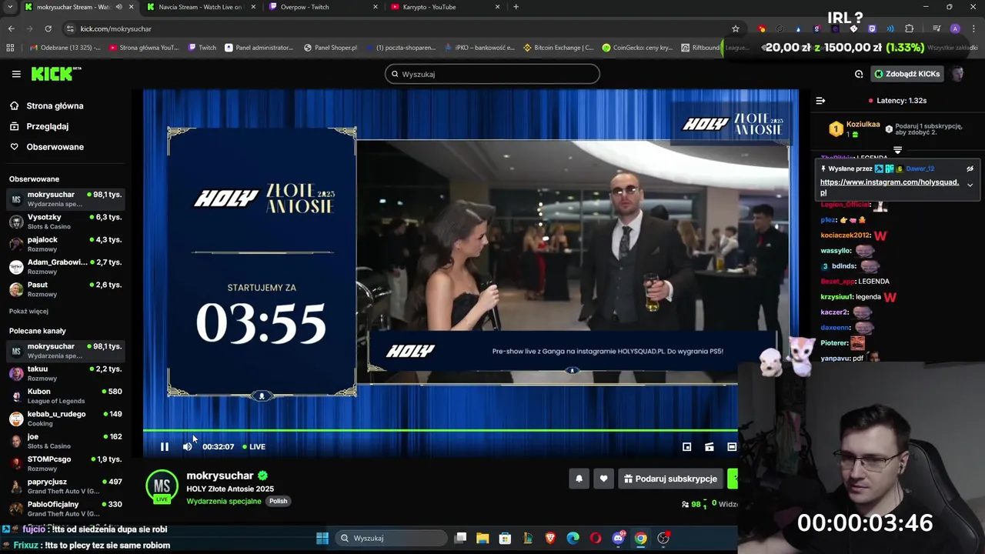Screen dimensions: 985x554
Task: Open the CoinGecko bookmark
Action: tap(637, 48)
